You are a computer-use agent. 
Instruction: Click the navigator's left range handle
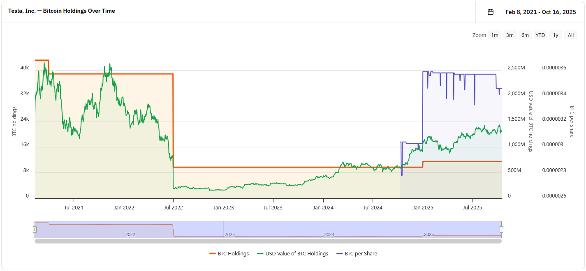35,230
